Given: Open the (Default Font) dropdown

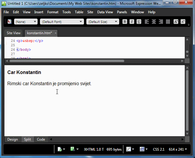Looking at the screenshot, I should 62,22.
